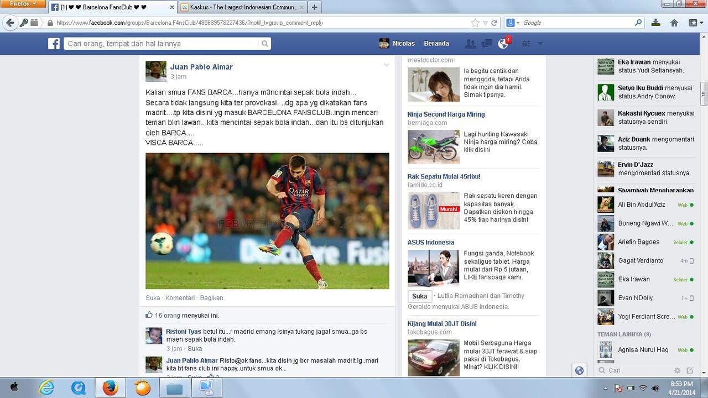Open chat settings gear icon
Viewport: 708px width, 398px height.
pos(677,370)
